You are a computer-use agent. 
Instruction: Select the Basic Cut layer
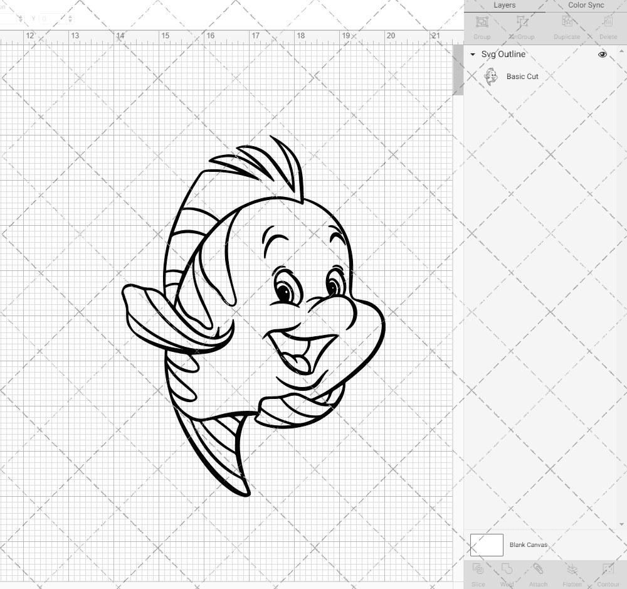pos(522,76)
